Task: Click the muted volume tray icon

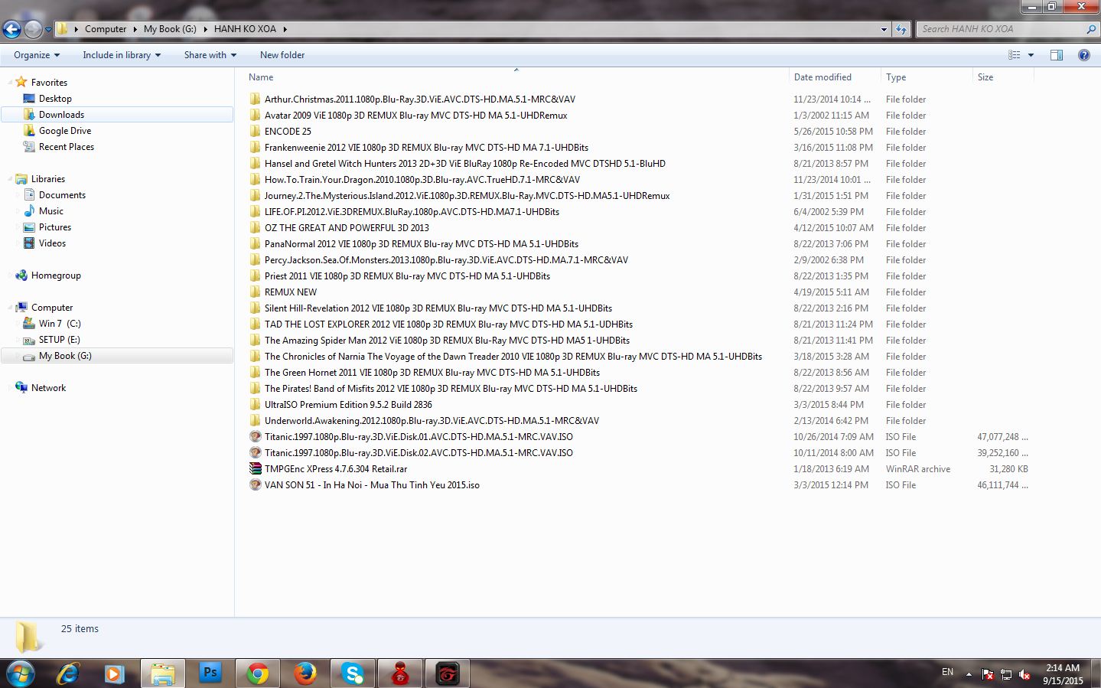Action: point(1025,674)
